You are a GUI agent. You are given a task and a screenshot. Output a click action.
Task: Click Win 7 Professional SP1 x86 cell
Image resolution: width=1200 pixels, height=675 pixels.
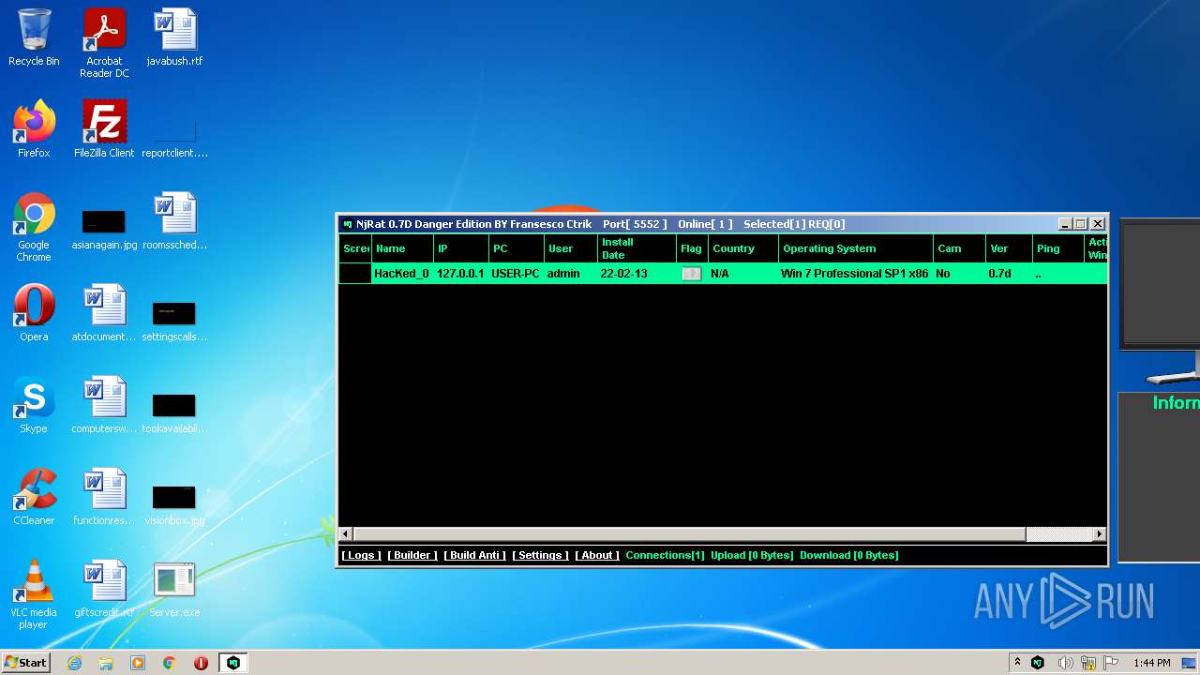coord(855,274)
